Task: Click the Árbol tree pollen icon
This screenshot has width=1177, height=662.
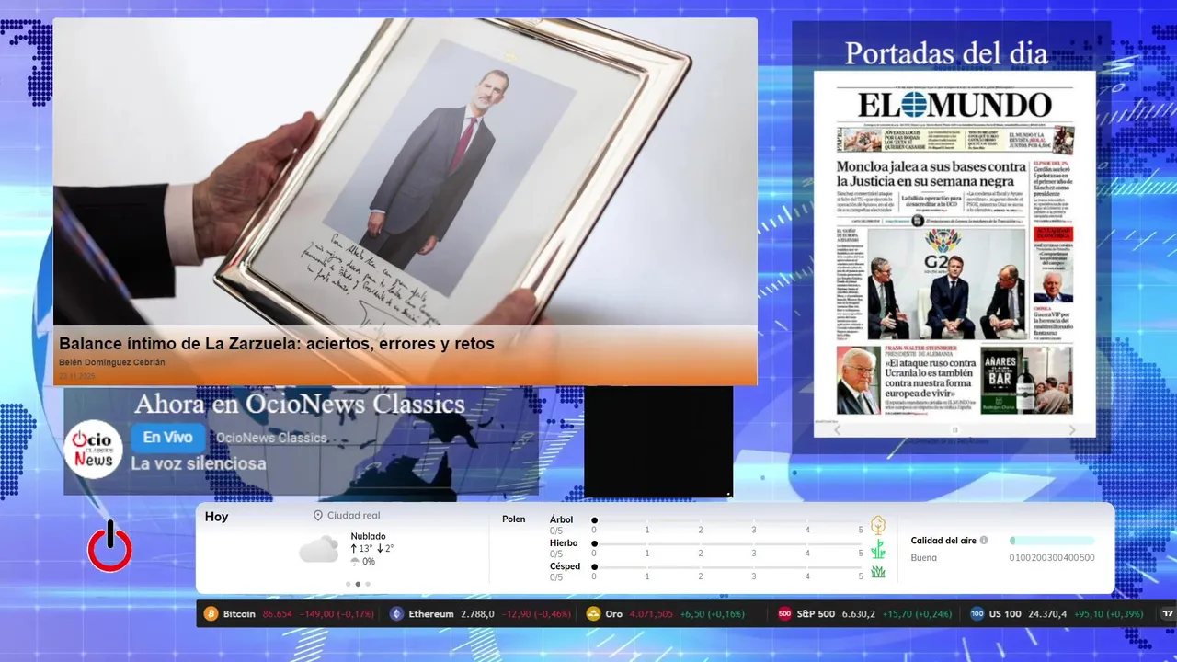Action: coord(878,525)
